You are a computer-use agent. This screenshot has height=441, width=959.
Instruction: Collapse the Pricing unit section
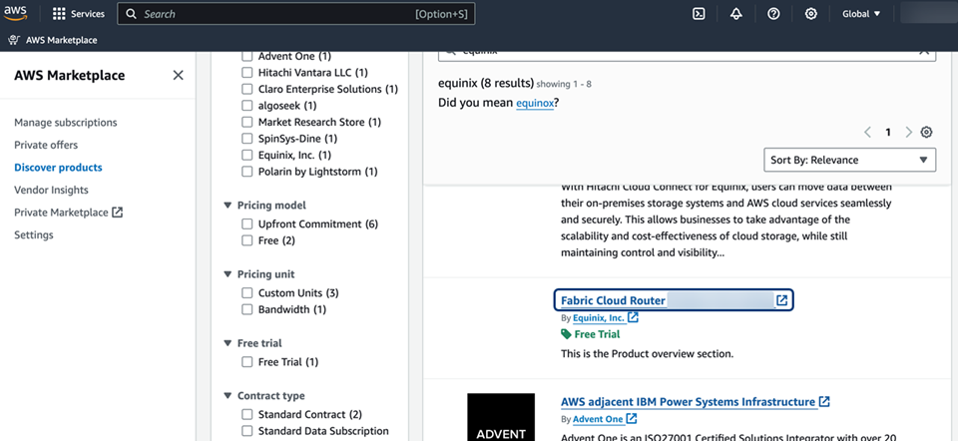pos(229,274)
